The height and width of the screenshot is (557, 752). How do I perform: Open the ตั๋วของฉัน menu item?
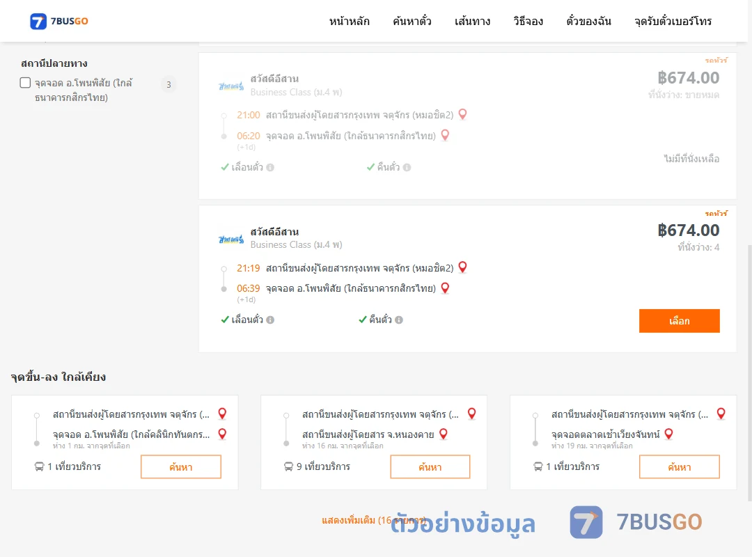[x=588, y=21]
